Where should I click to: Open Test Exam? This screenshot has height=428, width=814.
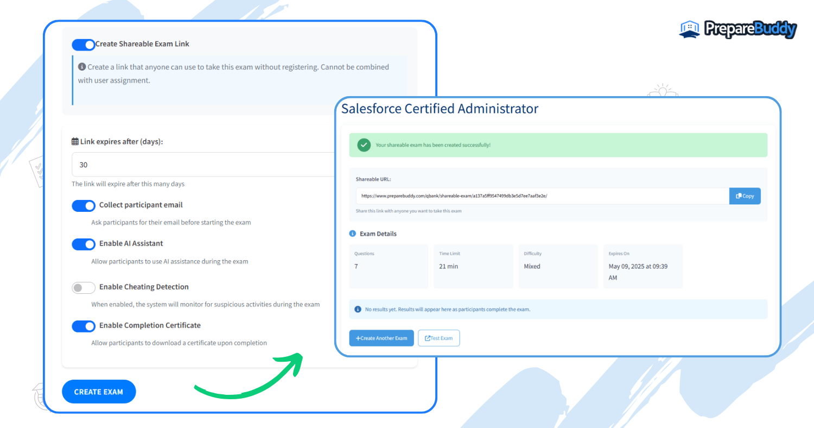[x=438, y=338]
